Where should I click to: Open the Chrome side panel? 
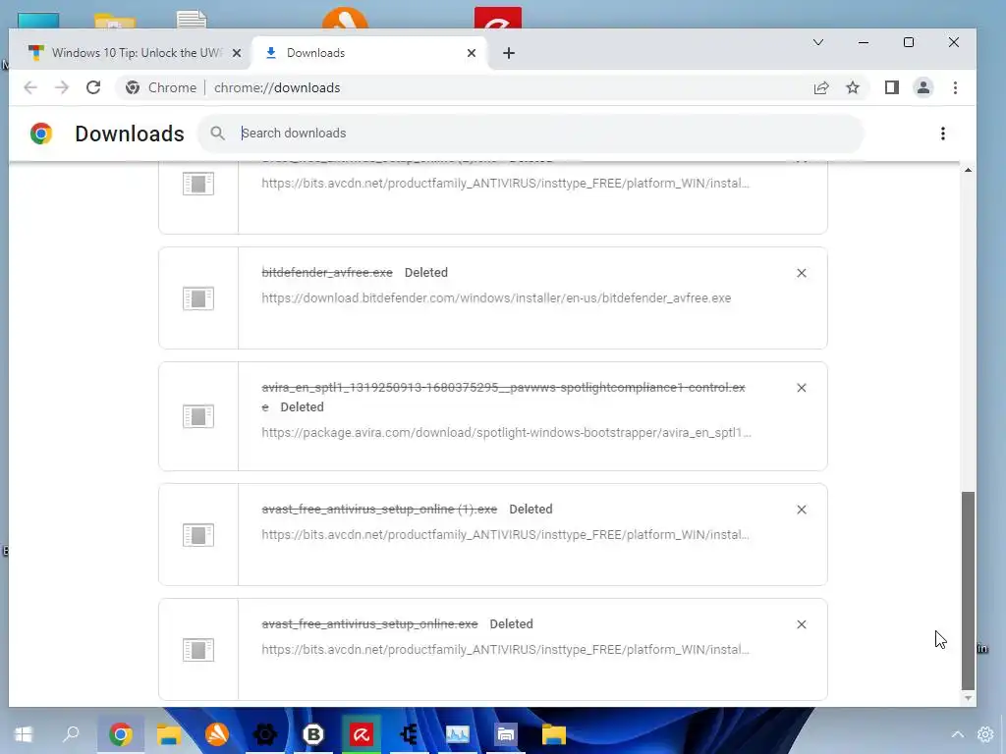click(892, 87)
